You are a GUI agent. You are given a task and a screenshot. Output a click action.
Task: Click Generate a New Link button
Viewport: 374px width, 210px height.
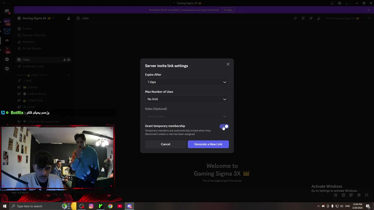click(208, 144)
